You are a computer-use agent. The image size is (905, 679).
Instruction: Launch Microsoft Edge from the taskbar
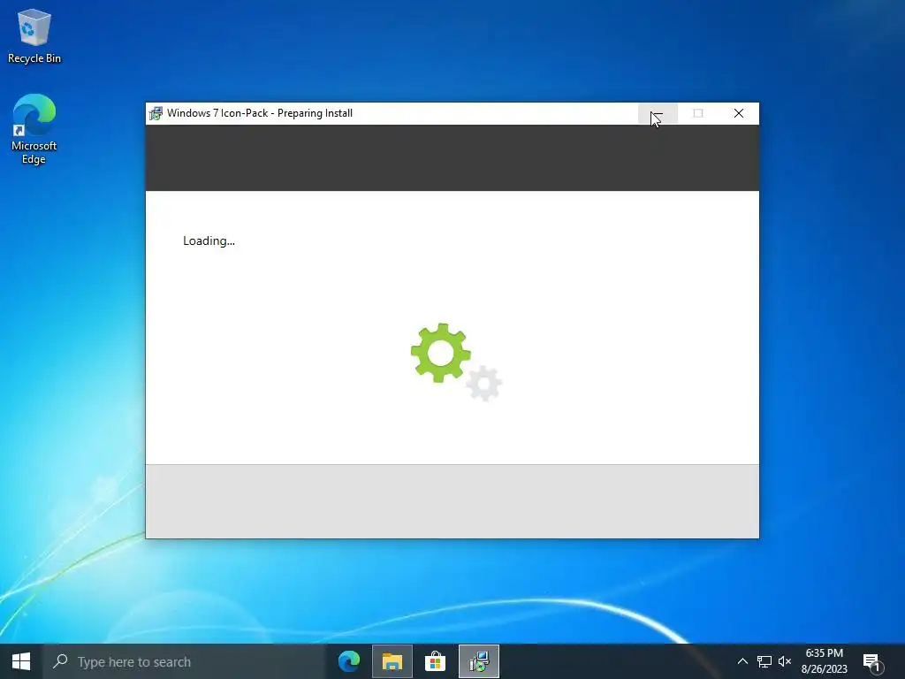click(x=349, y=661)
